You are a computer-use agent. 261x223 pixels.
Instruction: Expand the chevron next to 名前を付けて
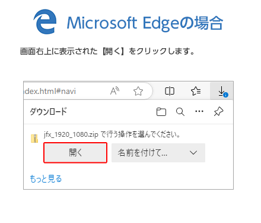[193, 153]
